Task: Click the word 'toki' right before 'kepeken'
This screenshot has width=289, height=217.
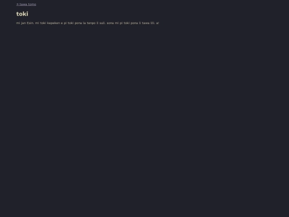Action: [43, 23]
